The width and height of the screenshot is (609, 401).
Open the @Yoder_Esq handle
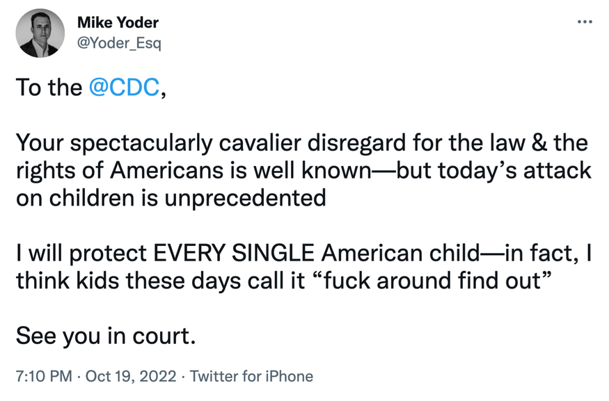119,43
